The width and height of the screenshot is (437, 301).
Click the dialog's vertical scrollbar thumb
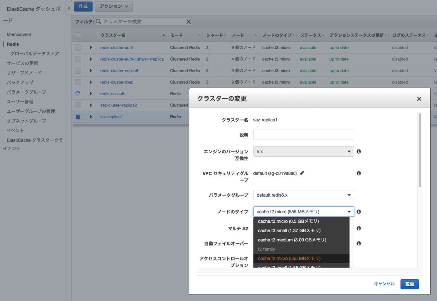(420, 150)
